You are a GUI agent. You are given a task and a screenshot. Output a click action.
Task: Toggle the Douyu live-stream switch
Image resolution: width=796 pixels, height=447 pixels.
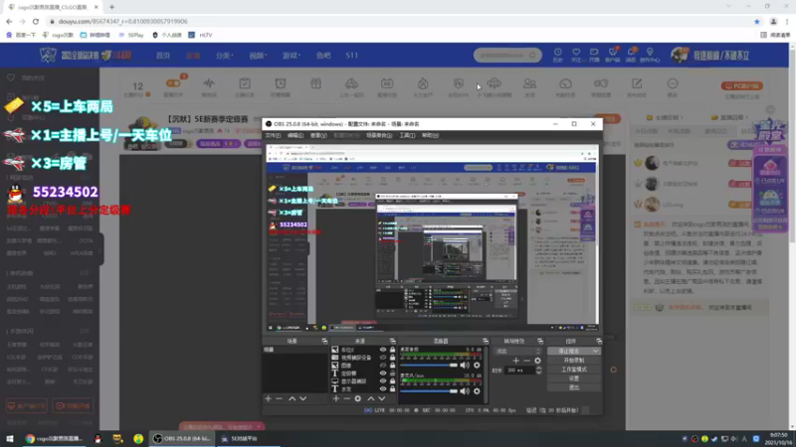[x=173, y=83]
